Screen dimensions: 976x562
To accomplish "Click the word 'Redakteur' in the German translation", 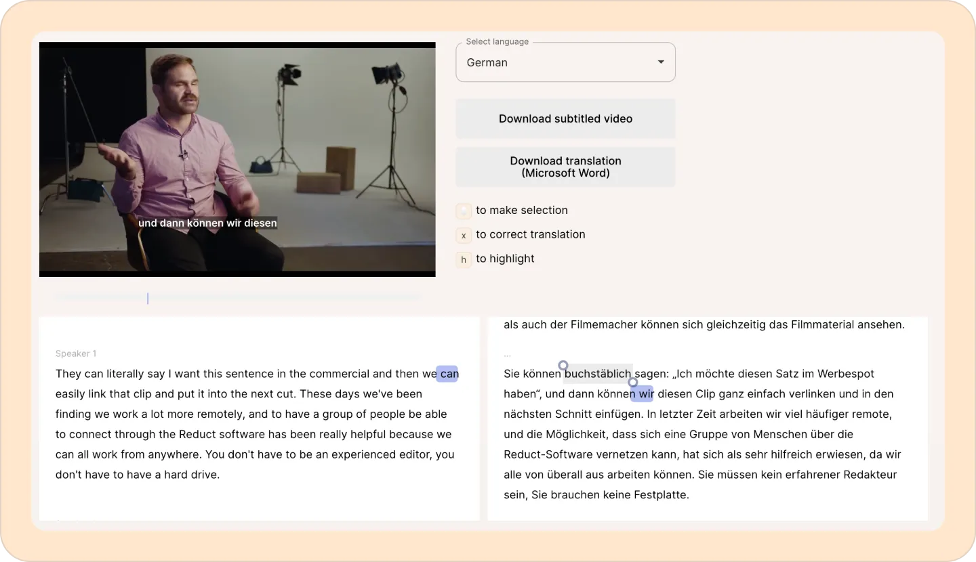I will coord(870,475).
